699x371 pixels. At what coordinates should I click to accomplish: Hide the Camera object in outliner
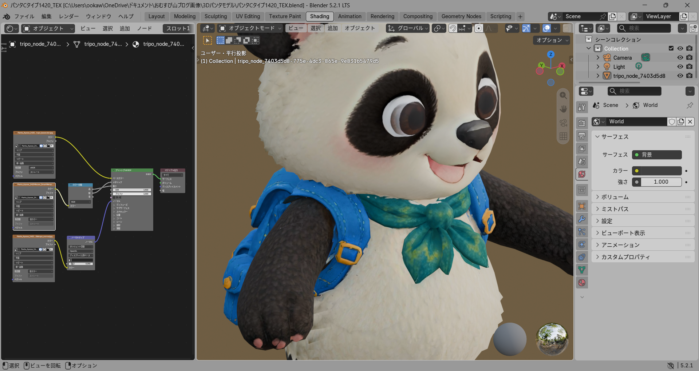[x=680, y=57]
